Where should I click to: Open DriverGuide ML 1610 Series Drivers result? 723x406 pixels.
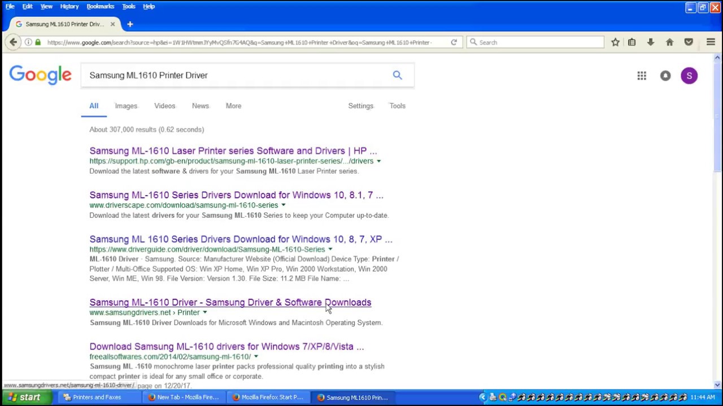(241, 239)
